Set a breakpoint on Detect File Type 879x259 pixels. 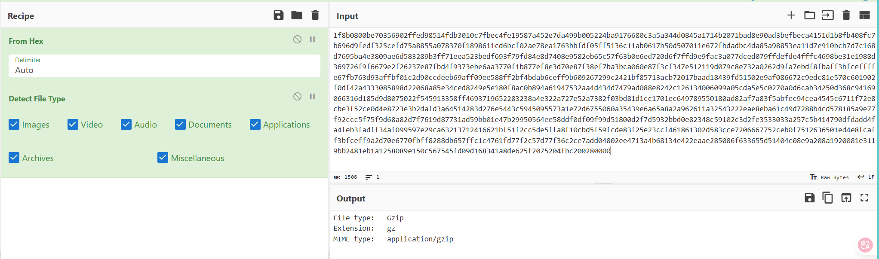click(x=313, y=97)
